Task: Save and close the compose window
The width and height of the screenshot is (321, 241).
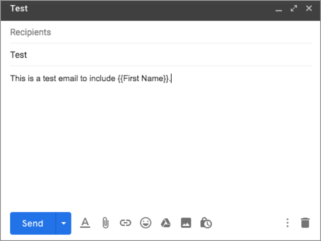Action: pyautogui.click(x=309, y=9)
